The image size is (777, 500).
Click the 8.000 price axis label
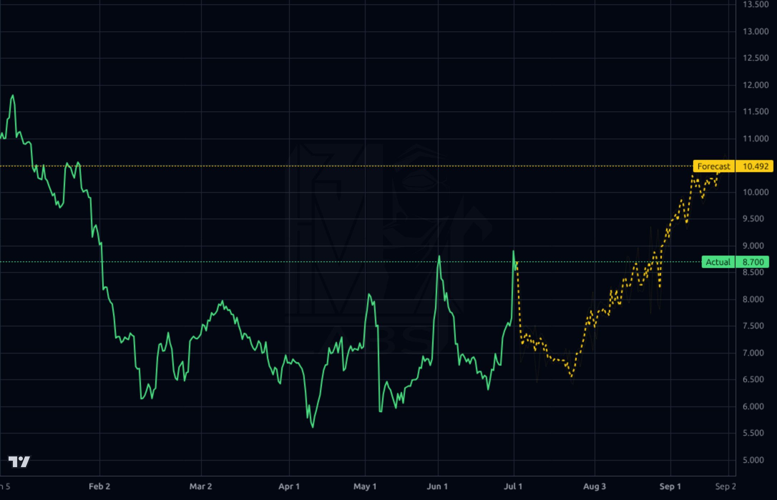click(753, 299)
